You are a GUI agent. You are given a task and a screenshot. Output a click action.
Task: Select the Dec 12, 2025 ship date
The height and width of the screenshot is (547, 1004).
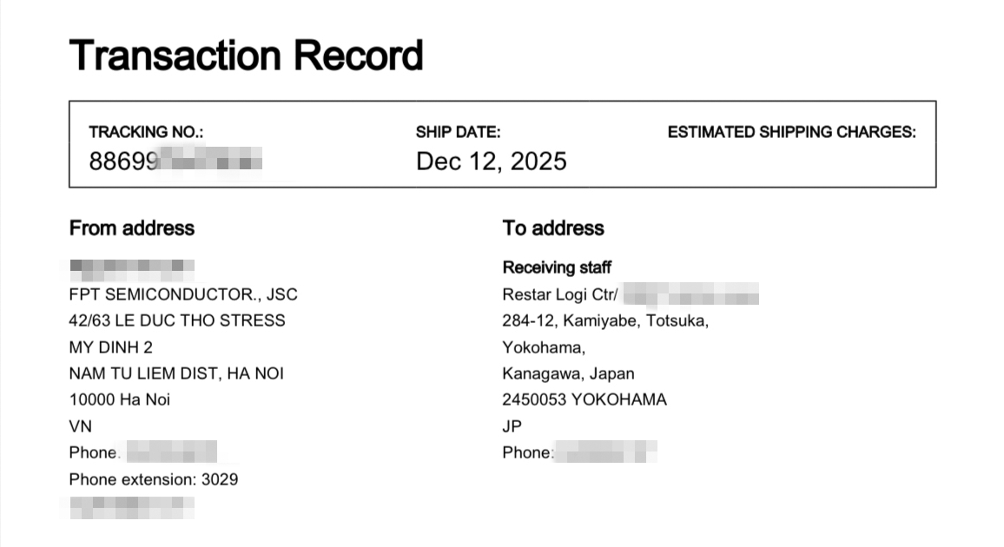(x=491, y=161)
